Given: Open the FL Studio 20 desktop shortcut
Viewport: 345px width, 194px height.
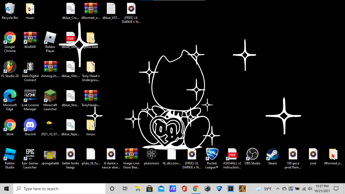Looking at the screenshot, I should (10, 67).
